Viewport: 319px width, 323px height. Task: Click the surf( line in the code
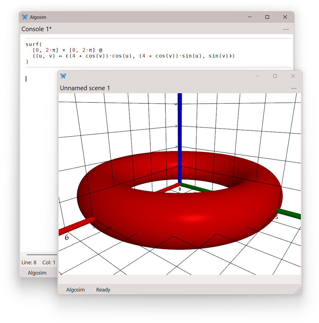click(34, 44)
